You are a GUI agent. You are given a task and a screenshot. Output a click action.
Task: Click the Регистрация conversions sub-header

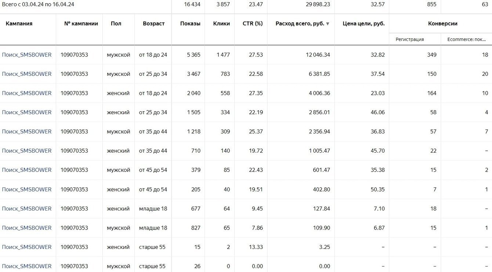tap(410, 39)
